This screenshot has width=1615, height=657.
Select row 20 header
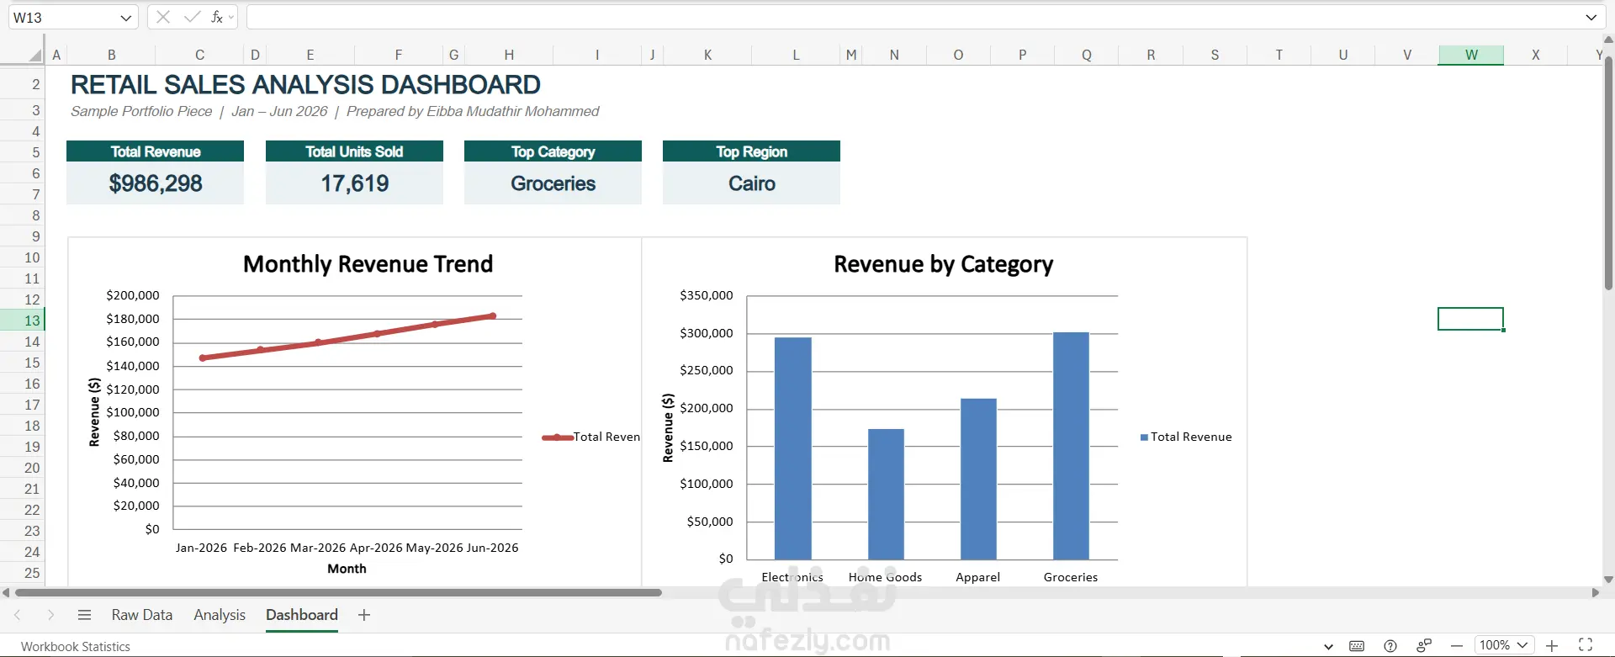22,468
